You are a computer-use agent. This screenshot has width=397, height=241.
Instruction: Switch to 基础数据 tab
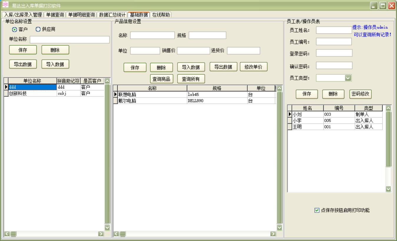click(139, 15)
